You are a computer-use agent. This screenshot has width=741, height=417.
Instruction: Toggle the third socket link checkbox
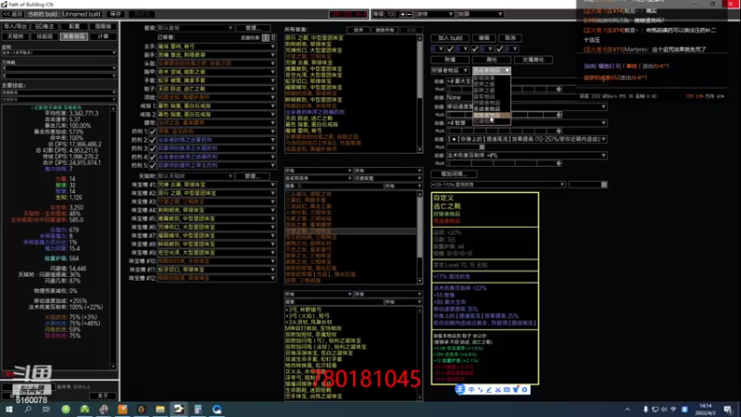pyautogui.click(x=499, y=49)
